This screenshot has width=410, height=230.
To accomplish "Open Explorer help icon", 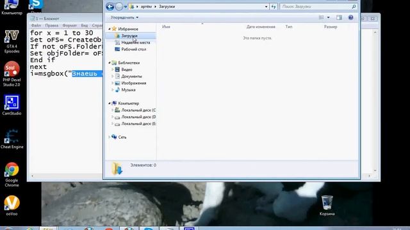I will [x=351, y=17].
